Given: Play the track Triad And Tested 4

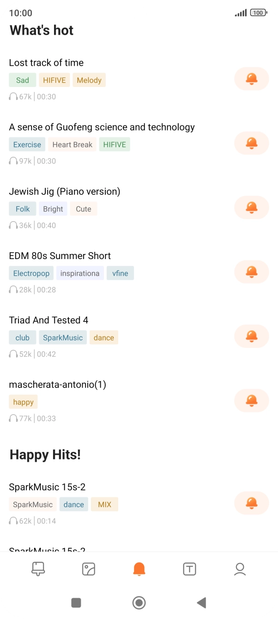Looking at the screenshot, I should [x=48, y=320].
